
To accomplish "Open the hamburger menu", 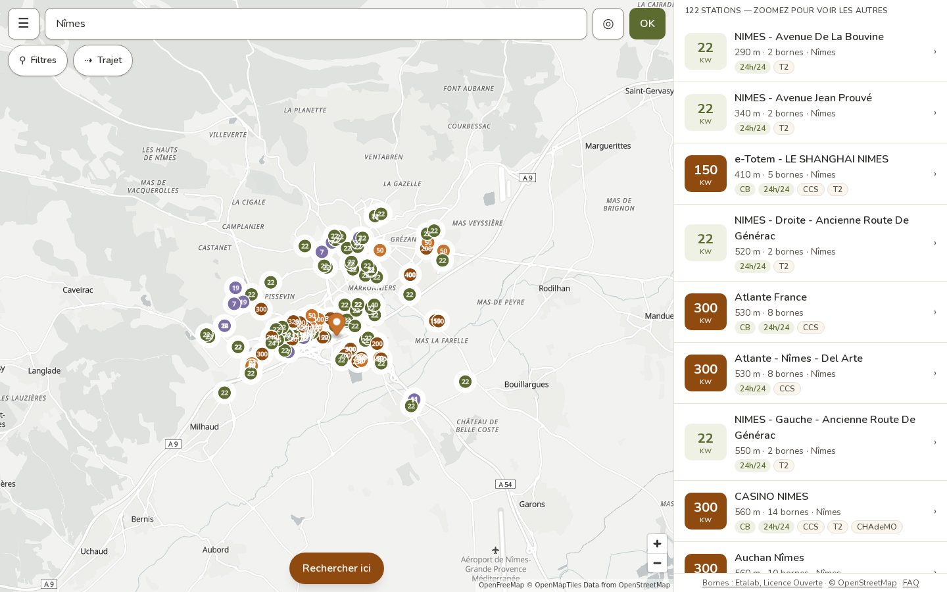I will 24,24.
